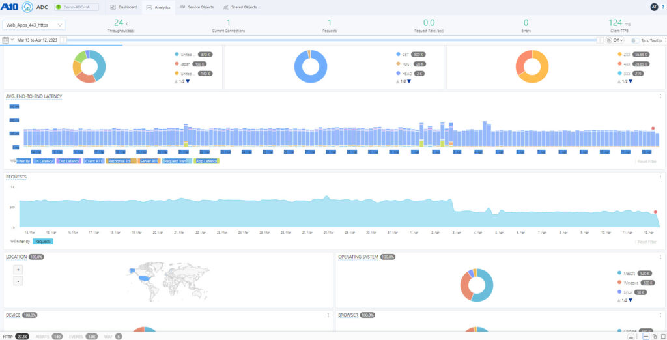Open the Web_Apps_443_https selector dropdown
Screen dimensions: 667x340
coord(34,25)
